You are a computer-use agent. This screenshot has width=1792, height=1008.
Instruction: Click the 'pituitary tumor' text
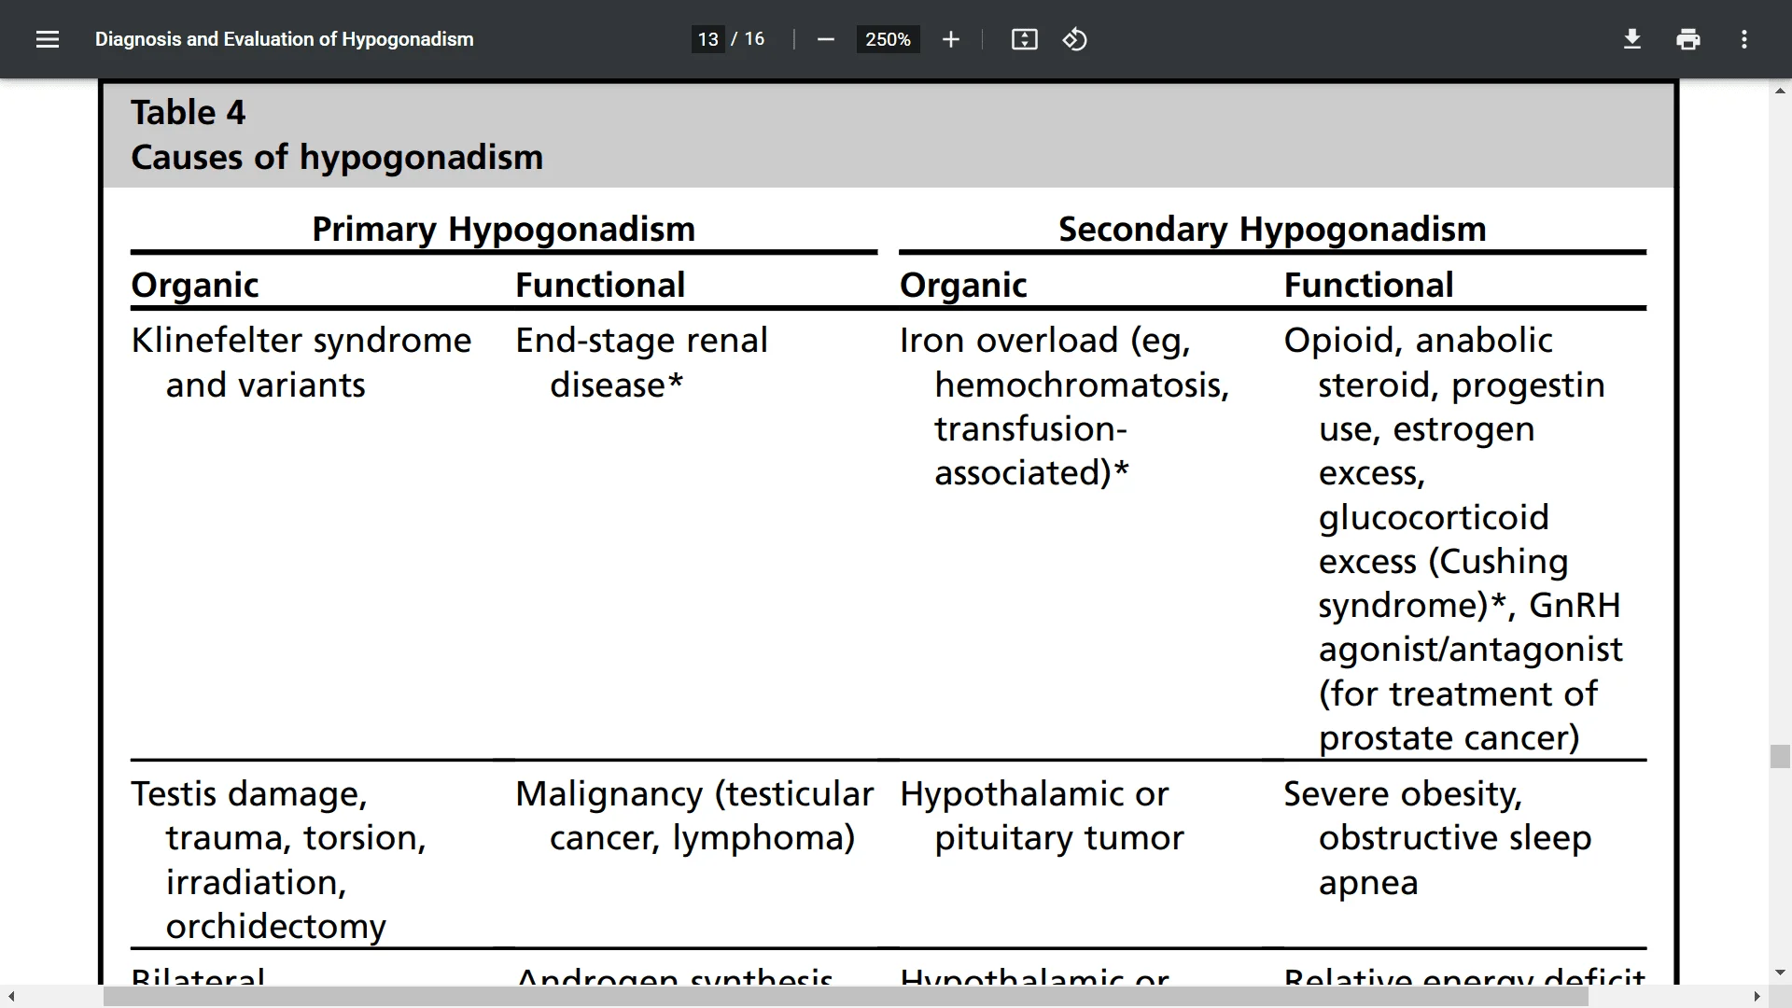point(1058,838)
